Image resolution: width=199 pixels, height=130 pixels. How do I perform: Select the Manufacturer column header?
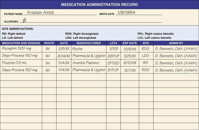click(x=88, y=43)
